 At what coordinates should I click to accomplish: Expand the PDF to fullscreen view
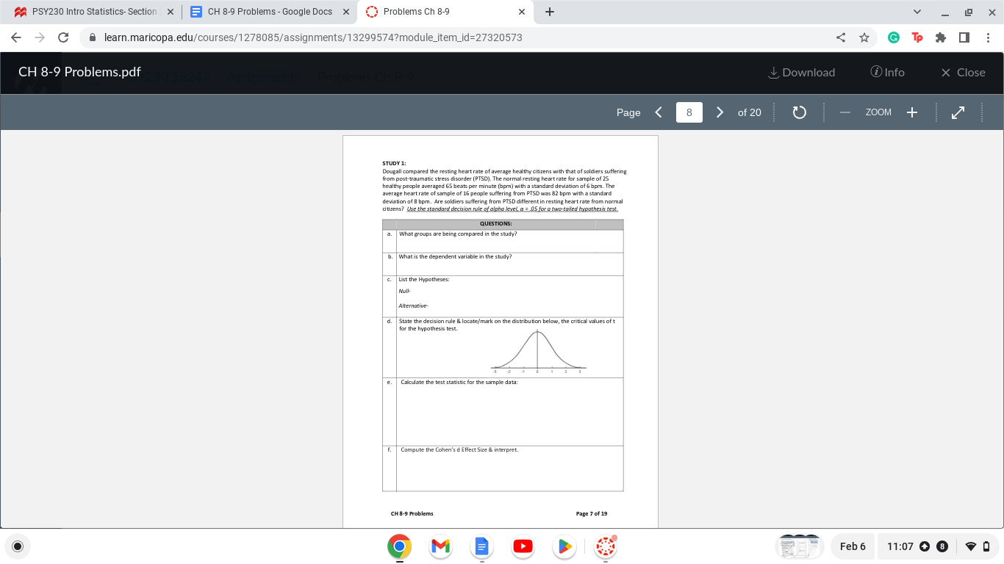[957, 112]
